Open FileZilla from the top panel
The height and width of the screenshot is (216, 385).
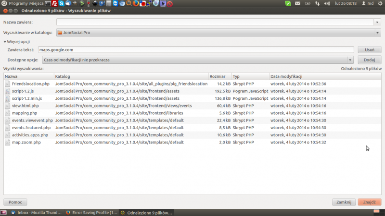pyautogui.click(x=54, y=3)
